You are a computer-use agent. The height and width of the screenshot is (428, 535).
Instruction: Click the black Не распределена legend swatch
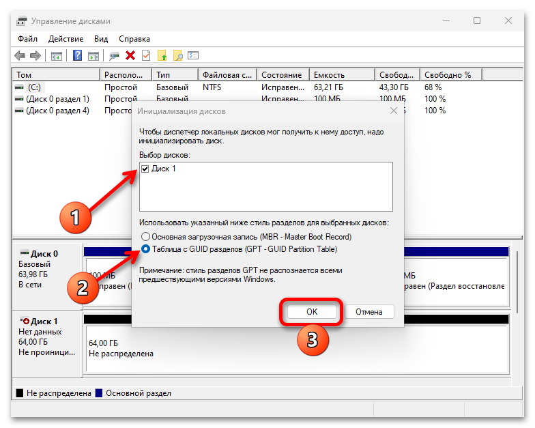pyautogui.click(x=20, y=393)
